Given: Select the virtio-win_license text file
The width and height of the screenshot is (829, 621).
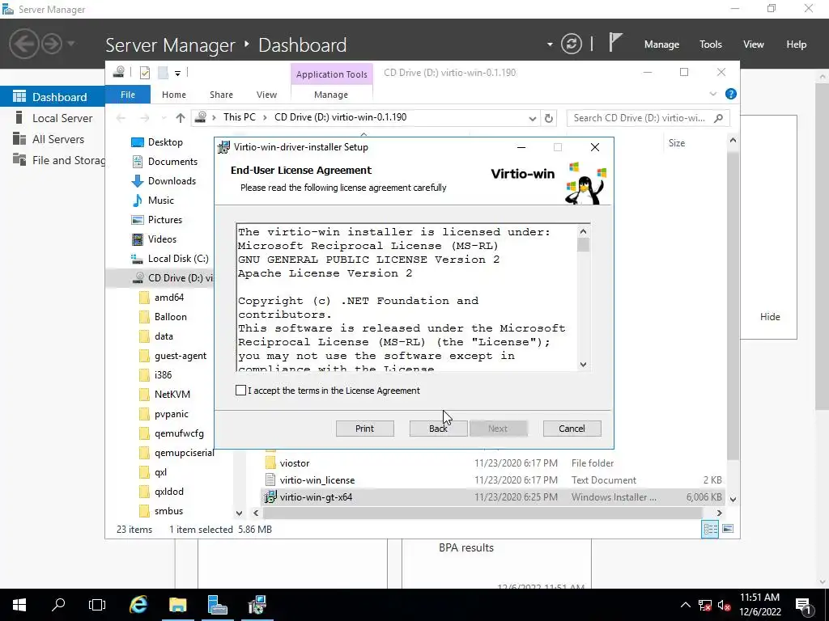Looking at the screenshot, I should [493, 480].
